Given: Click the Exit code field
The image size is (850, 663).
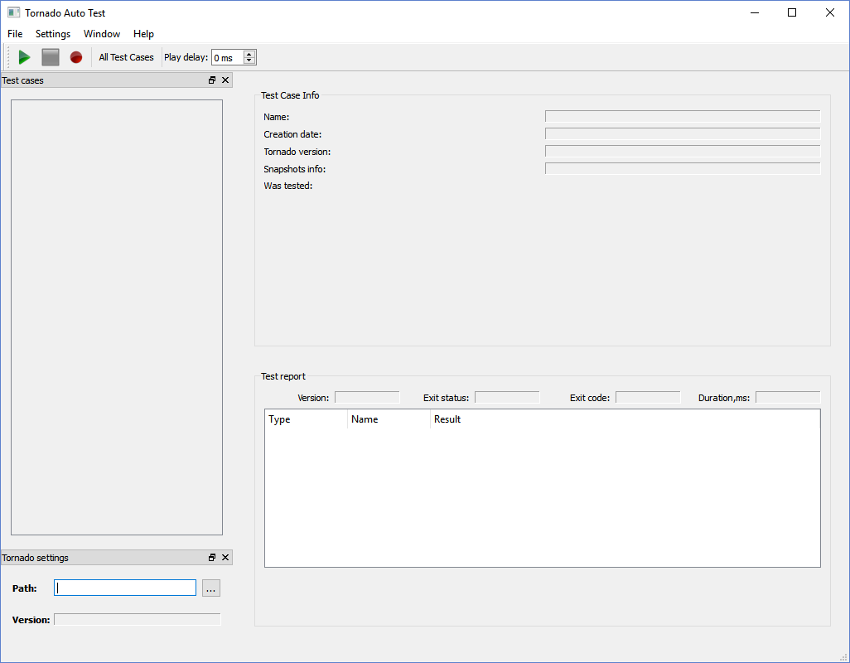Looking at the screenshot, I should pyautogui.click(x=648, y=397).
